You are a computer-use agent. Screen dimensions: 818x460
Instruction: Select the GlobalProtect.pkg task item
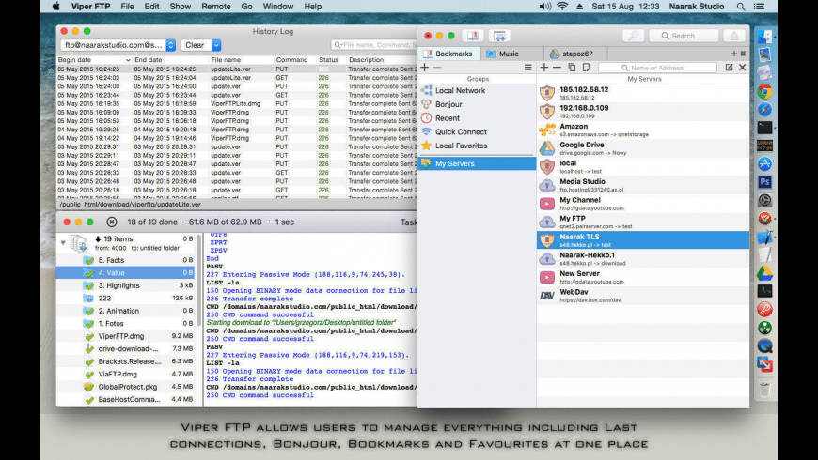125,387
